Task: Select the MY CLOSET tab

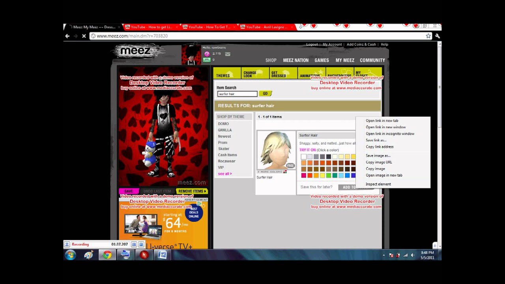Action: point(368,74)
